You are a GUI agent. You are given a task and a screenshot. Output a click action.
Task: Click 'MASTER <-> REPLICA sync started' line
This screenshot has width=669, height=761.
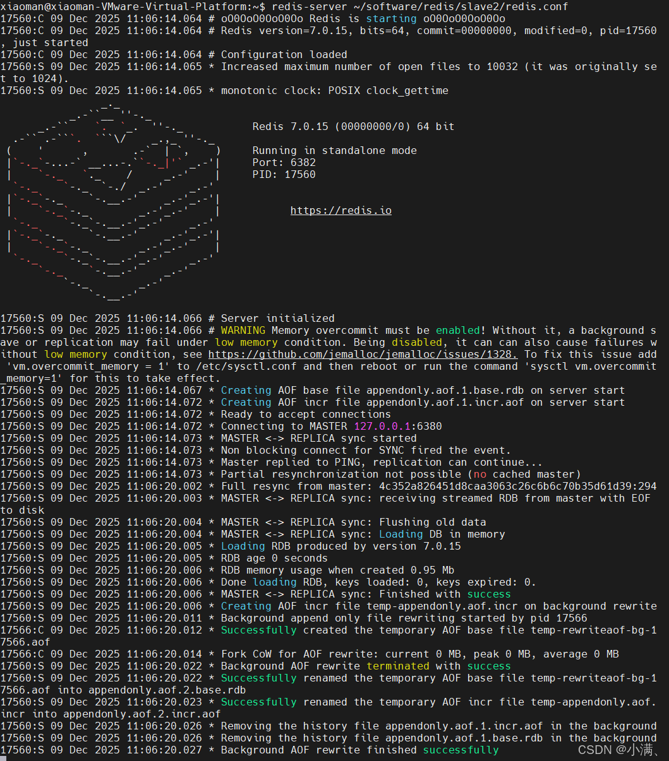pos(208,438)
